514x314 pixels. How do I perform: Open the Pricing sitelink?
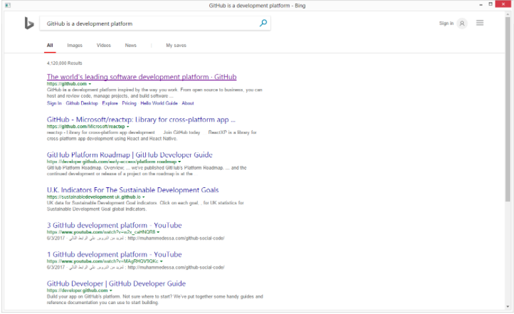click(x=129, y=104)
